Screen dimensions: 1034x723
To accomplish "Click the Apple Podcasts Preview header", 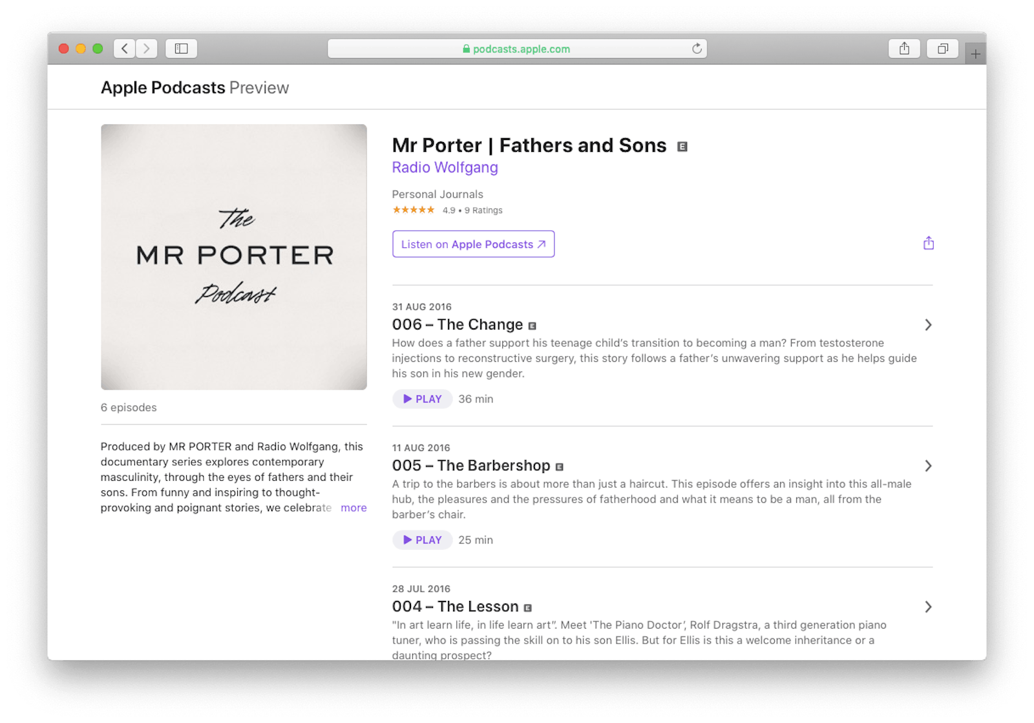I will coord(195,88).
